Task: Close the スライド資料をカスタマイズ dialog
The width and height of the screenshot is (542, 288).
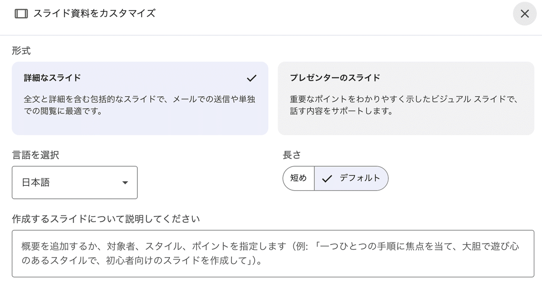Action: coord(524,14)
